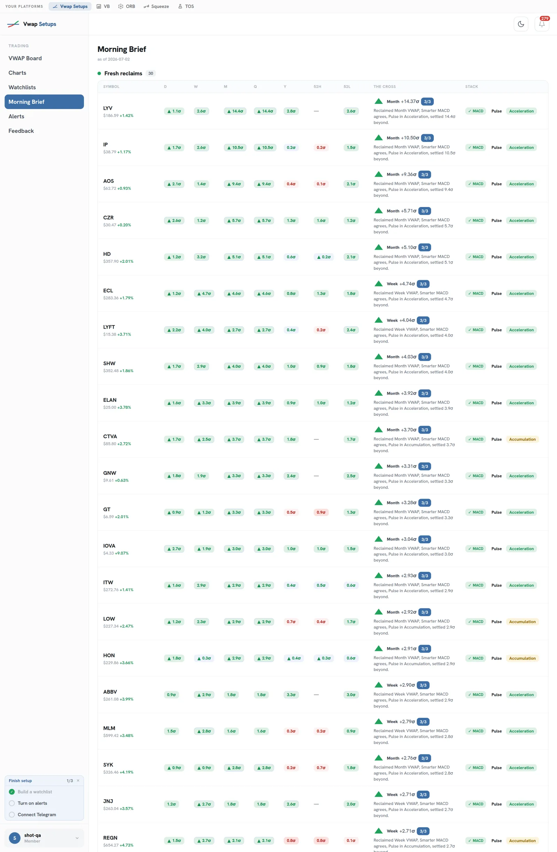
Task: Select the Vwap Setups platform tab
Action: (70, 6)
